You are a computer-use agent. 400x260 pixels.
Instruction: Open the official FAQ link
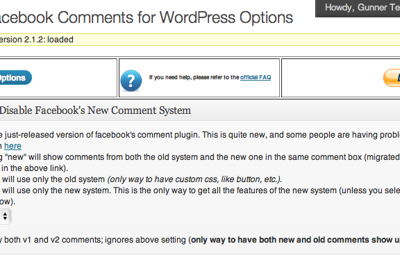tap(256, 77)
